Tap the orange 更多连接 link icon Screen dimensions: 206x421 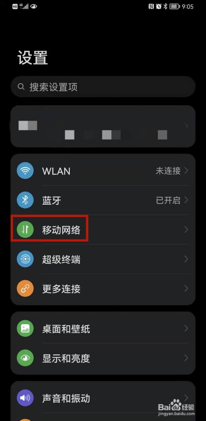(25, 289)
